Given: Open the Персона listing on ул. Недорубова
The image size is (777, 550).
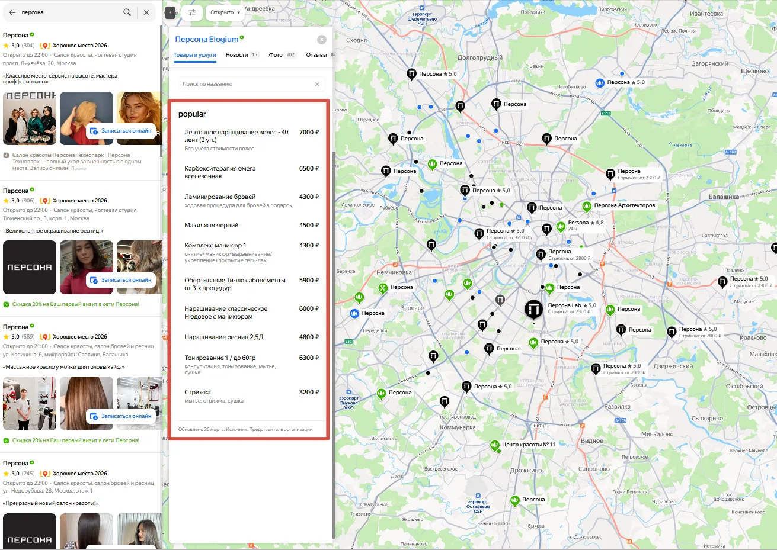Looking at the screenshot, I should pyautogui.click(x=15, y=463).
